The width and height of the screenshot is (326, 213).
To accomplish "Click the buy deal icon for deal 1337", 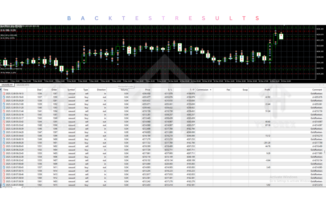I will (4, 97).
